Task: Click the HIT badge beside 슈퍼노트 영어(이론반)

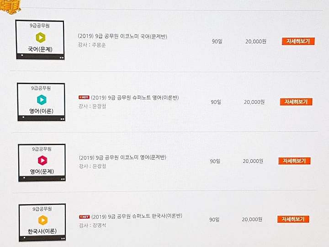Action: click(x=84, y=97)
